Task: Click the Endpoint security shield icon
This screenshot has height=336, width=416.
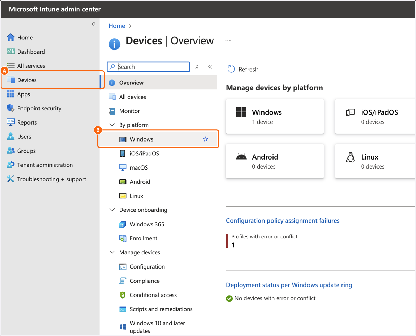Action: (x=11, y=108)
